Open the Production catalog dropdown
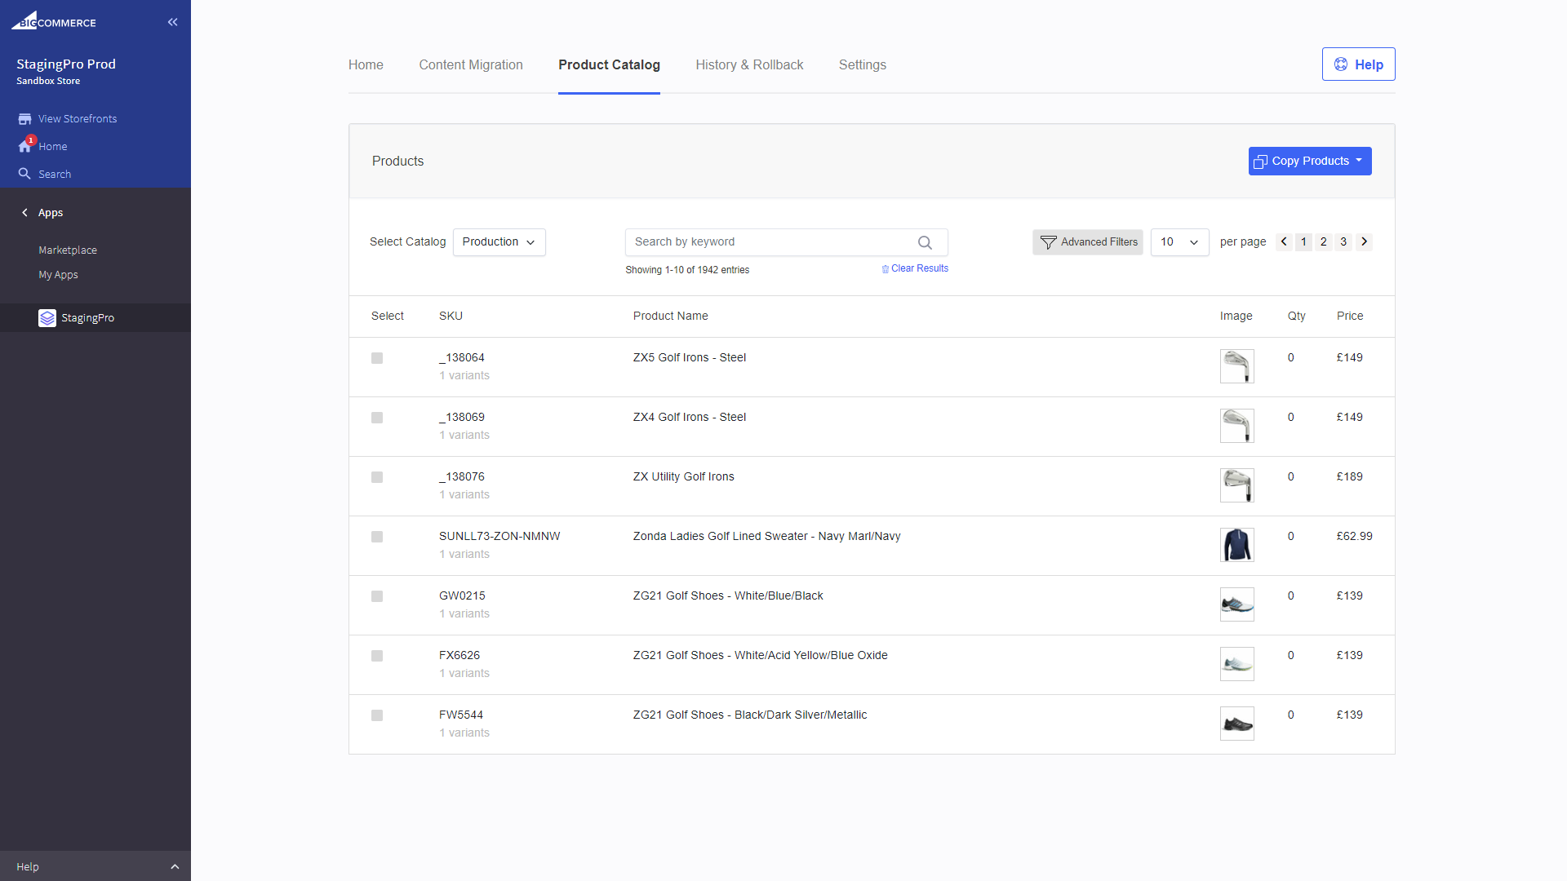 (x=499, y=242)
